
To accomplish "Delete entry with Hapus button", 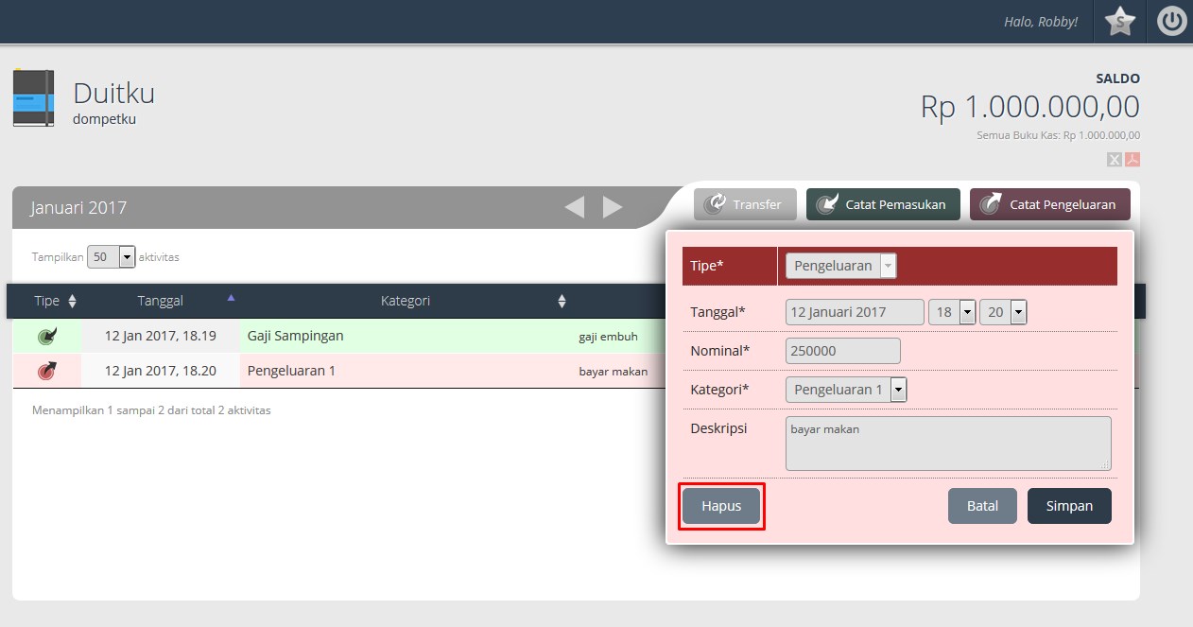I will (x=721, y=506).
